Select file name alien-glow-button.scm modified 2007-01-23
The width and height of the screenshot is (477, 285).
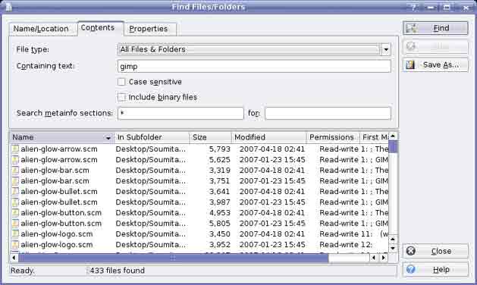pyautogui.click(x=61, y=224)
